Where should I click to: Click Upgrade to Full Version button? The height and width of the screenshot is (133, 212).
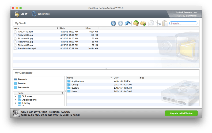181,113
